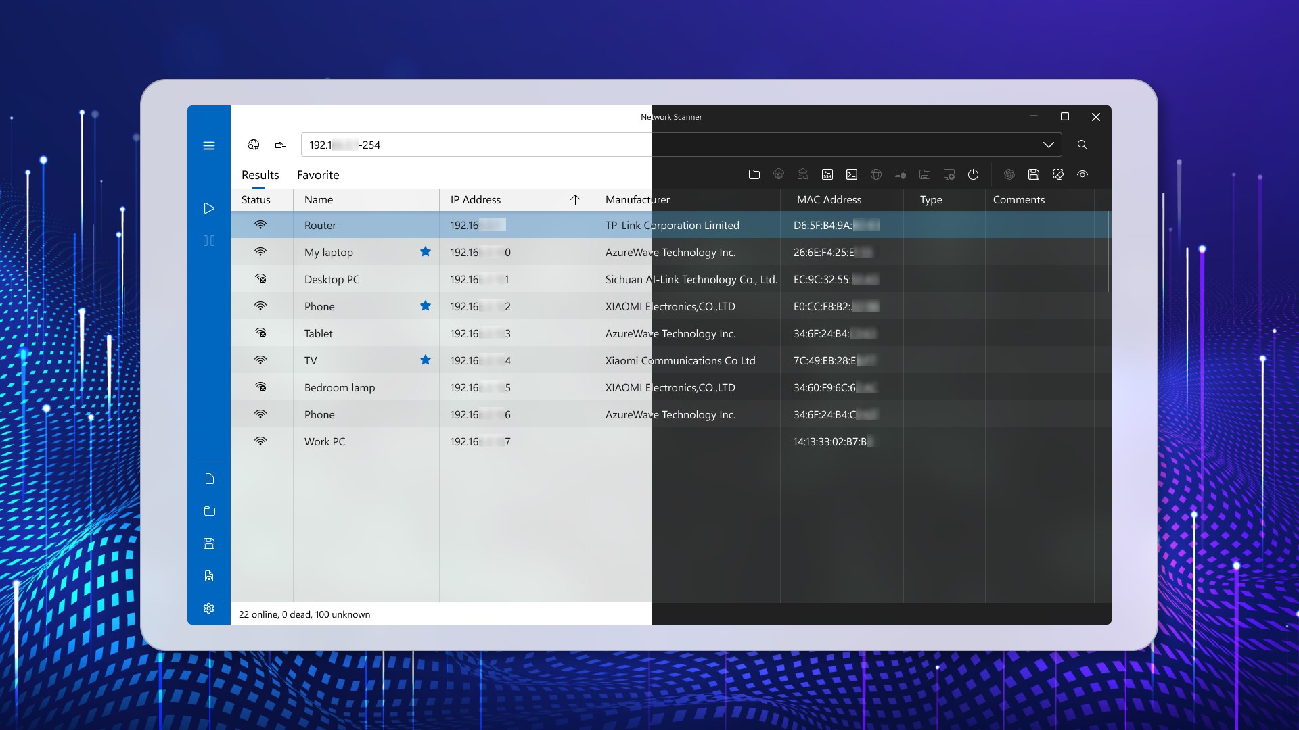Image resolution: width=1299 pixels, height=730 pixels.
Task: Launch Remote Desktop for the selected device
Action: (x=901, y=174)
